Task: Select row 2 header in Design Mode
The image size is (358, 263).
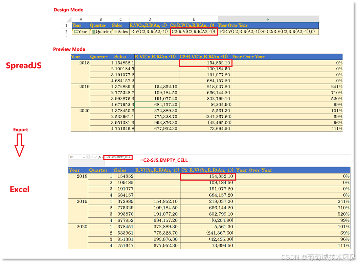Action: click(x=66, y=32)
